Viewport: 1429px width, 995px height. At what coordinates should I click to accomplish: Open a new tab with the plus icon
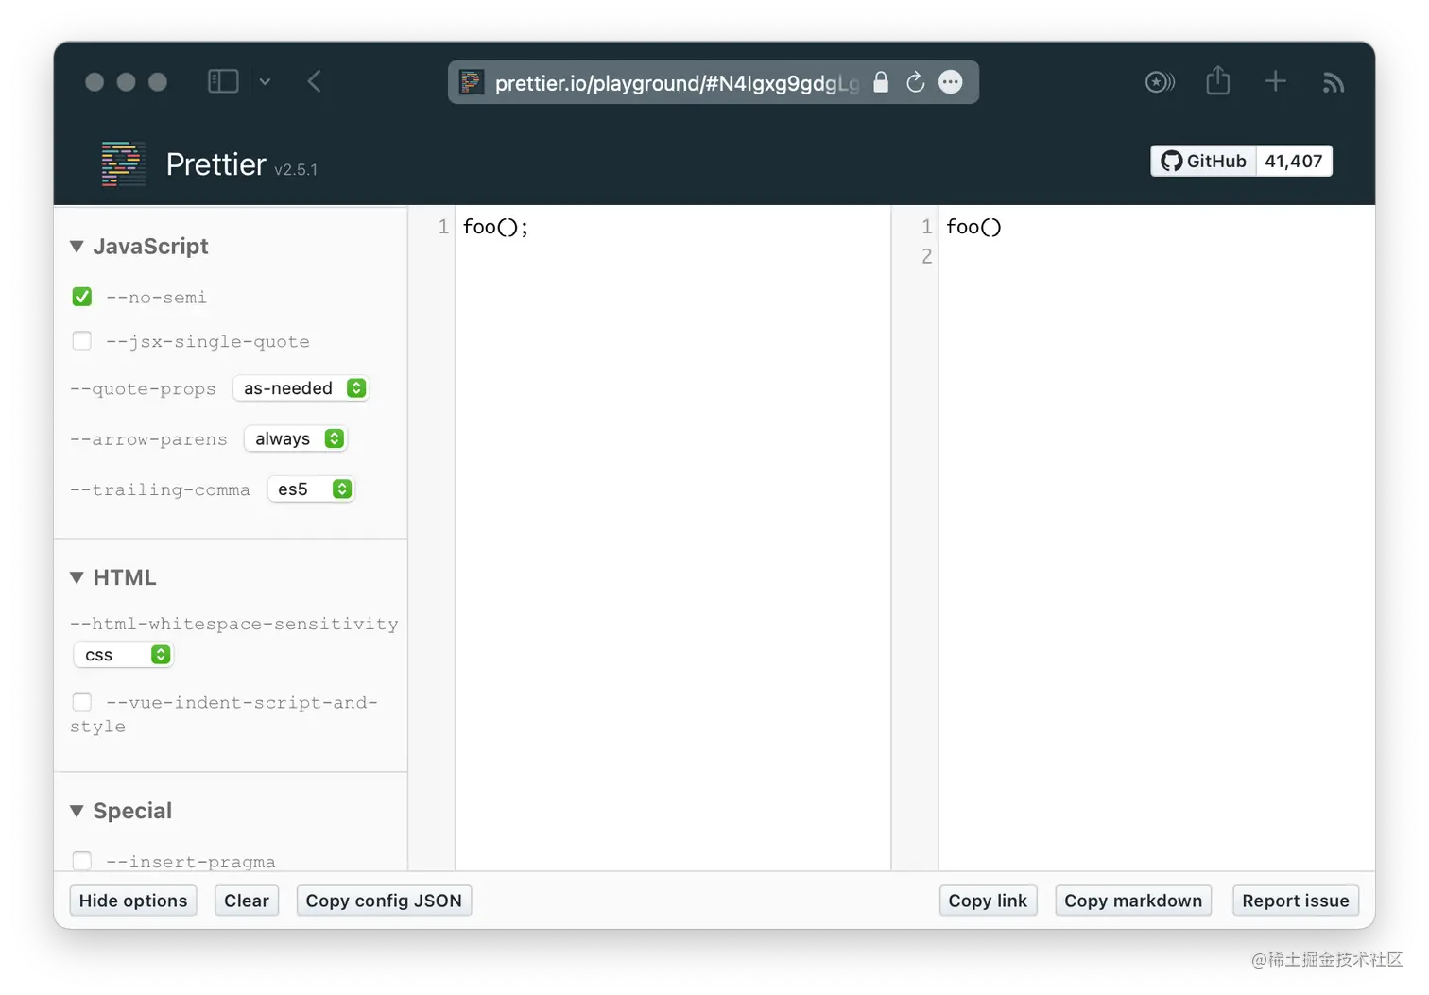[x=1276, y=81]
